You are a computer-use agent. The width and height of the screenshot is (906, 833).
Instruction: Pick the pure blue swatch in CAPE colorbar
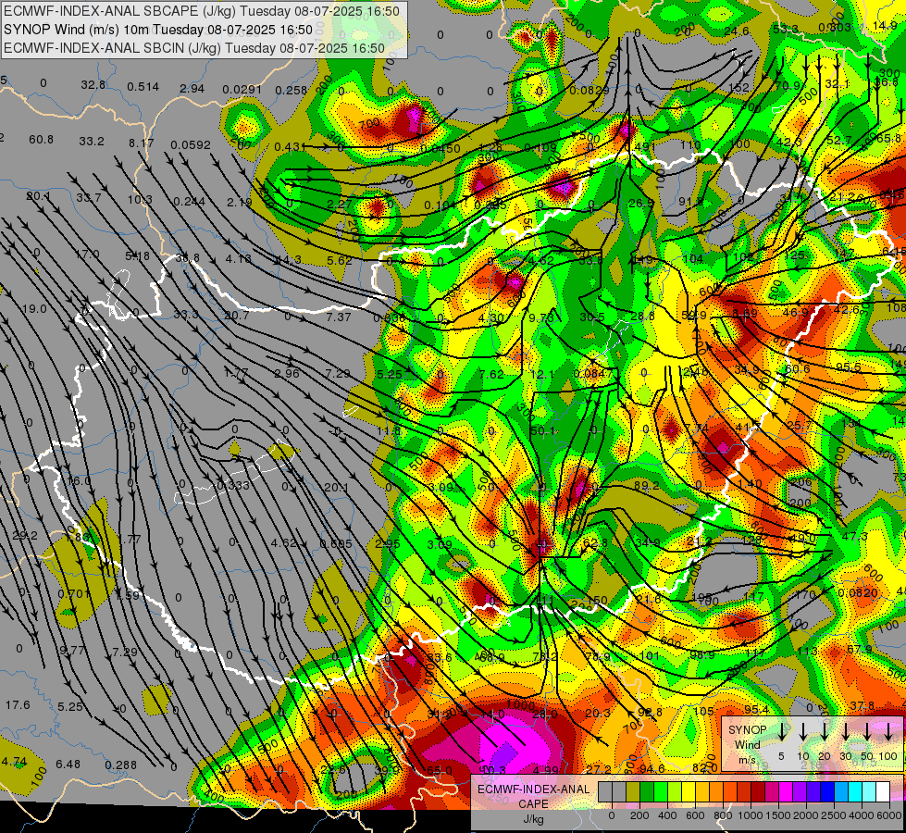pos(826,792)
